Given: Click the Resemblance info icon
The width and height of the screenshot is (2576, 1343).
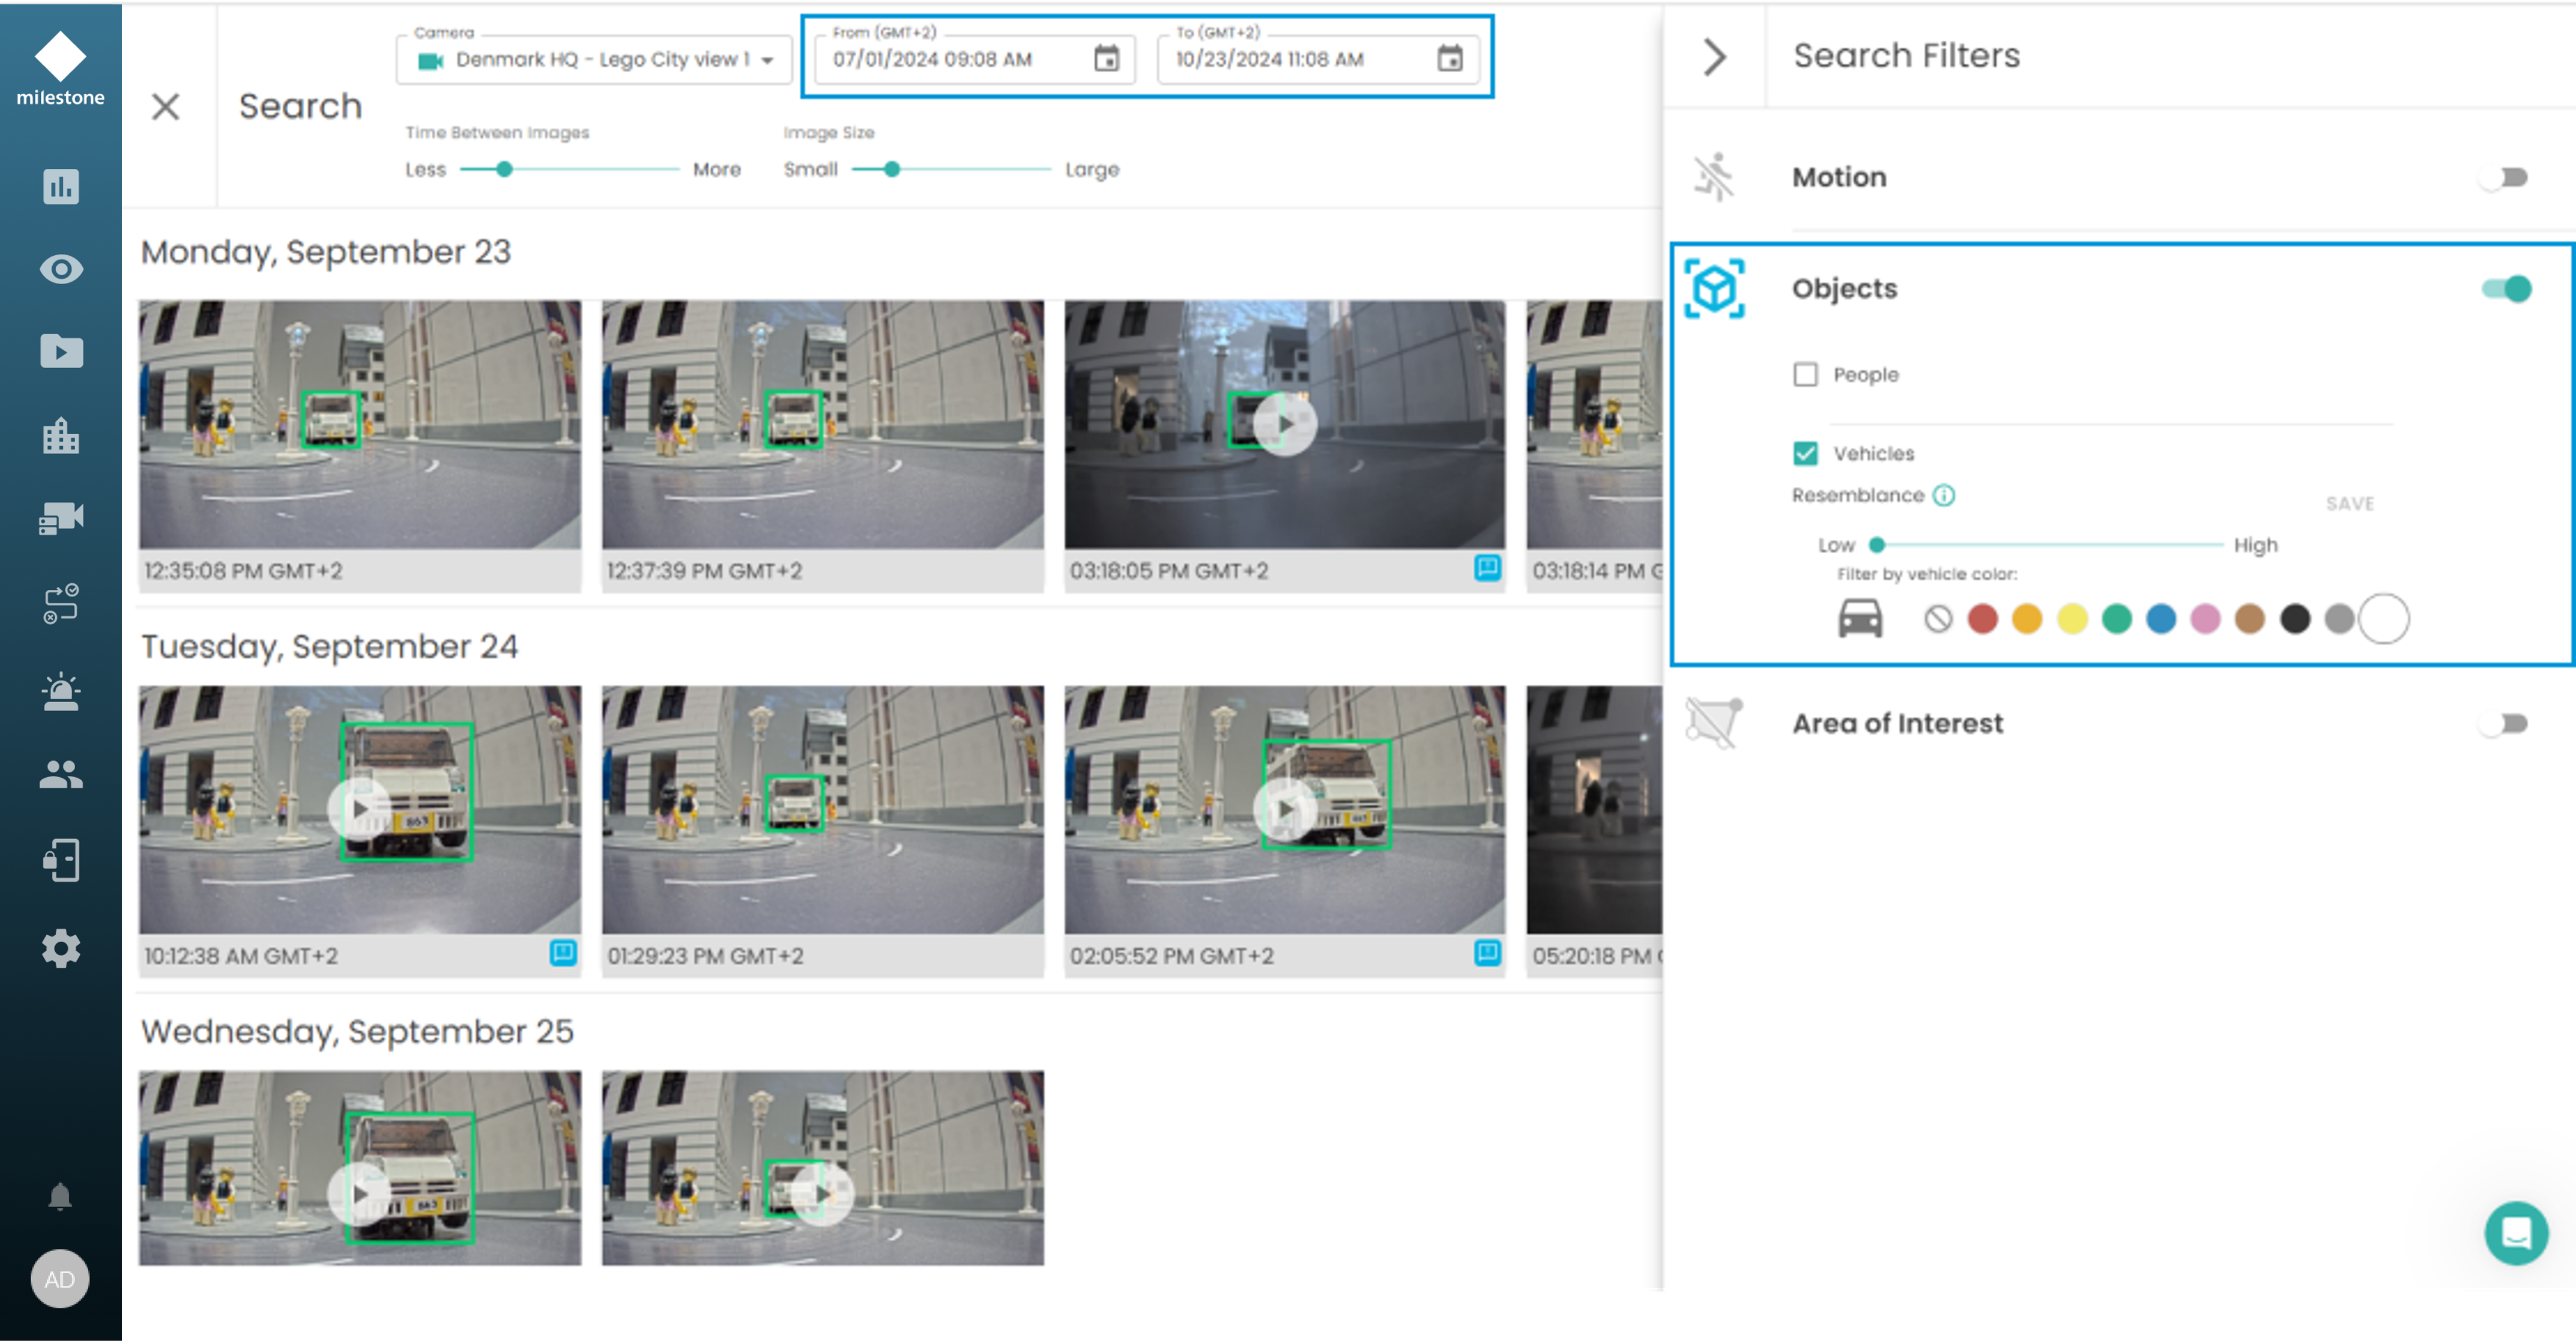Looking at the screenshot, I should (1943, 495).
